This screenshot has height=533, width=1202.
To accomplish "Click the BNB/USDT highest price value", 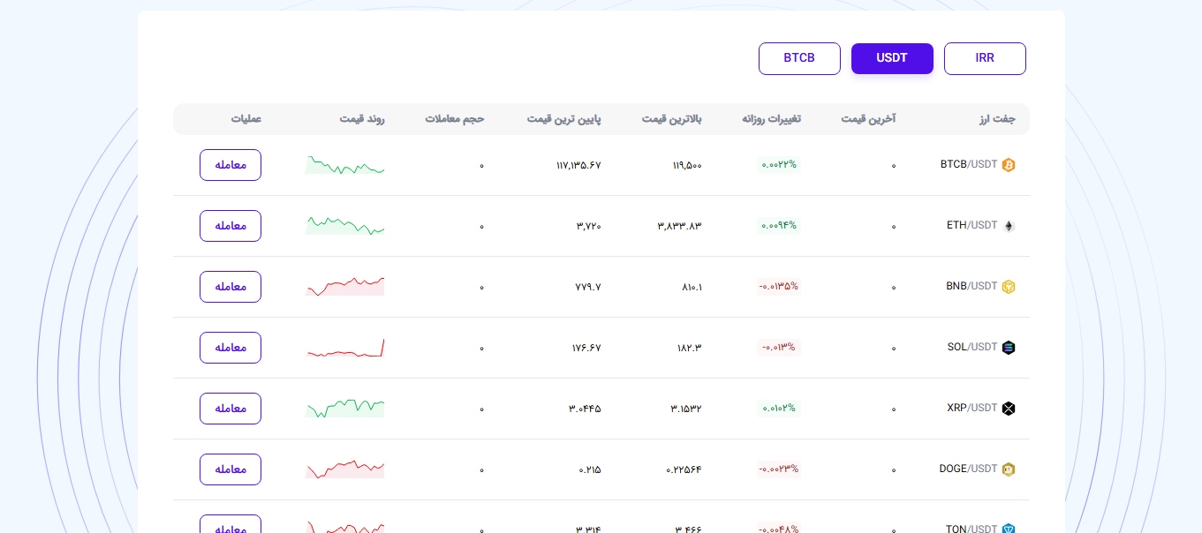I will pos(692,287).
